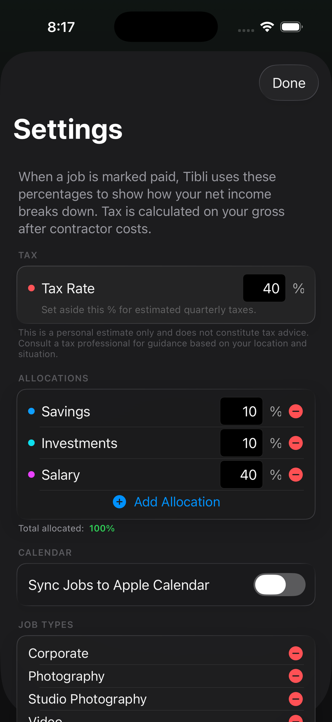Remove the Salary allocation

pyautogui.click(x=296, y=474)
